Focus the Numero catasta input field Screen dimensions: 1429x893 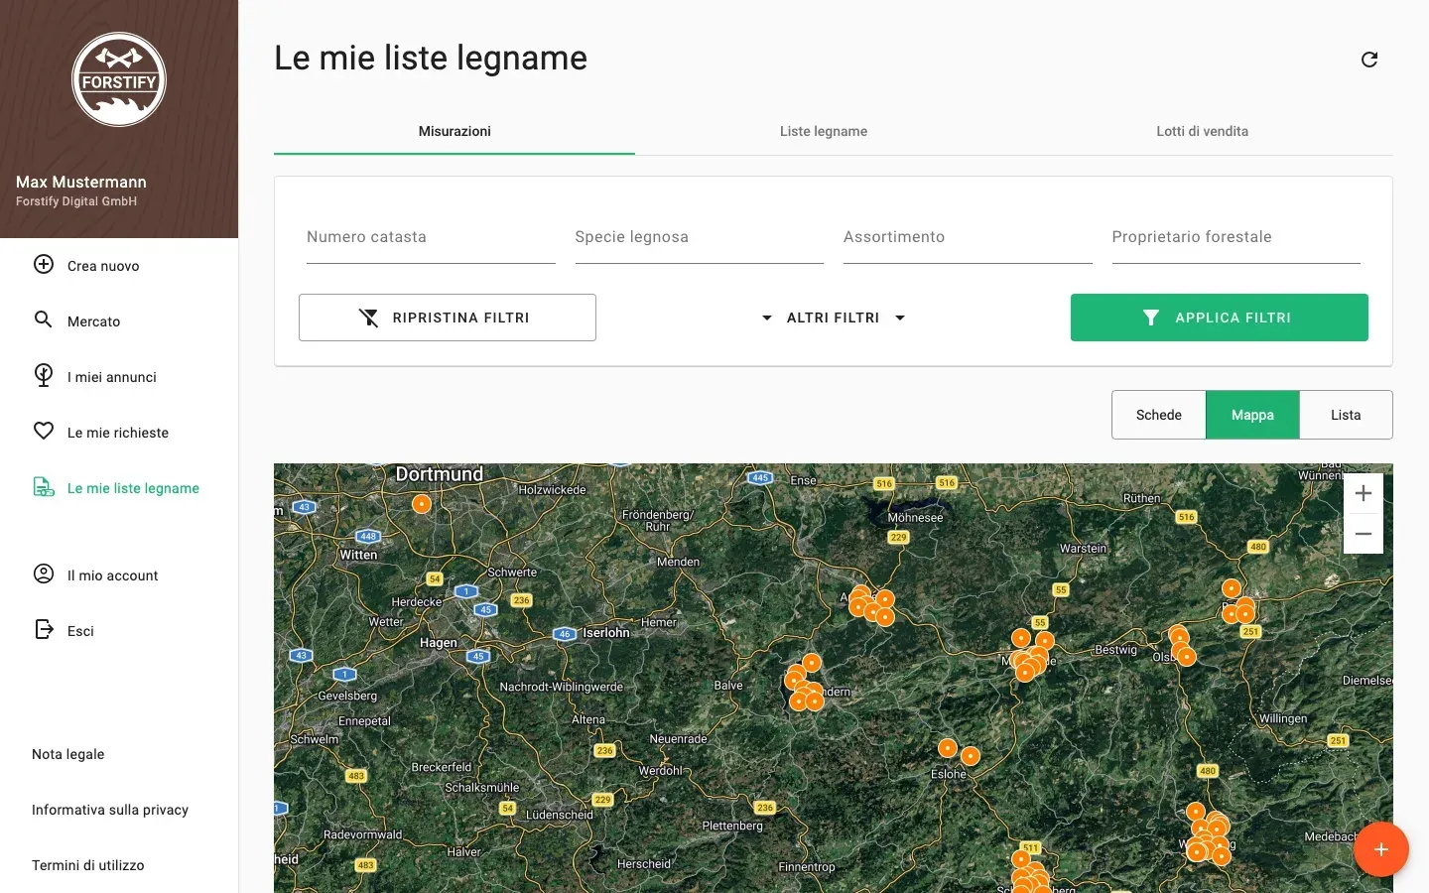431,238
